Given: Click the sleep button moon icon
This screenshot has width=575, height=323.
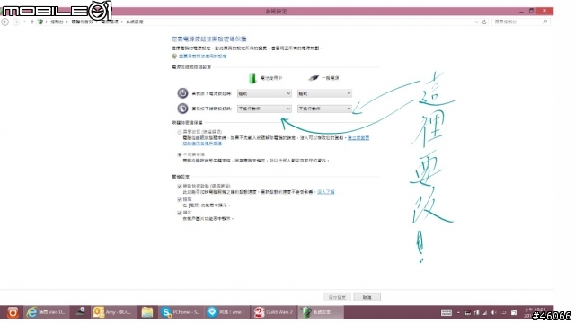Looking at the screenshot, I should [182, 109].
